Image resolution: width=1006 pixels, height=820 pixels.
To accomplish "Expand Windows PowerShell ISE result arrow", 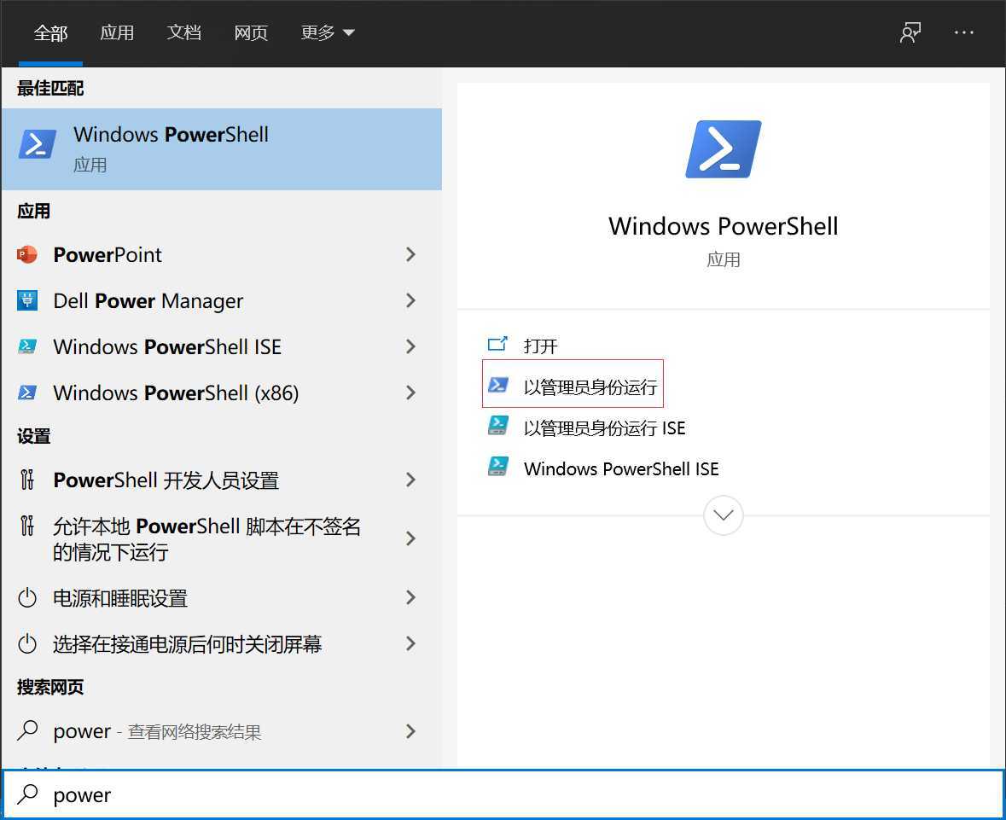I will [410, 346].
